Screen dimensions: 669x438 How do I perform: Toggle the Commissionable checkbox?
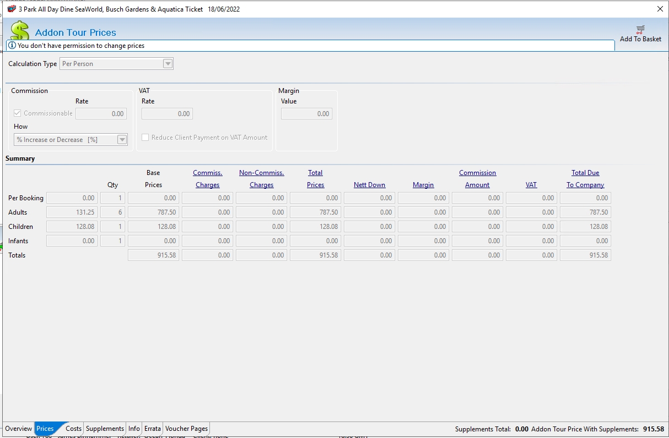(x=18, y=113)
